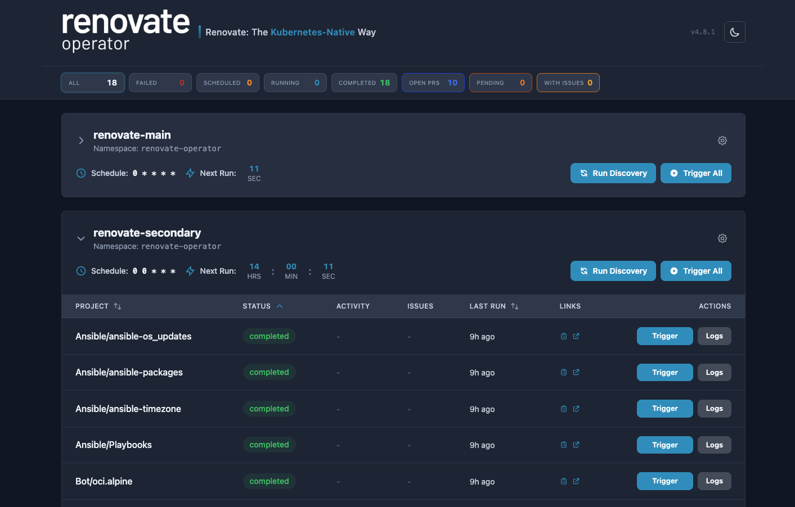The height and width of the screenshot is (507, 795).
Task: Expand the renovate-main section chevron
Action: click(81, 141)
